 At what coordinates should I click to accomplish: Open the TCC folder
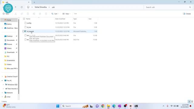click(x=8, y=56)
